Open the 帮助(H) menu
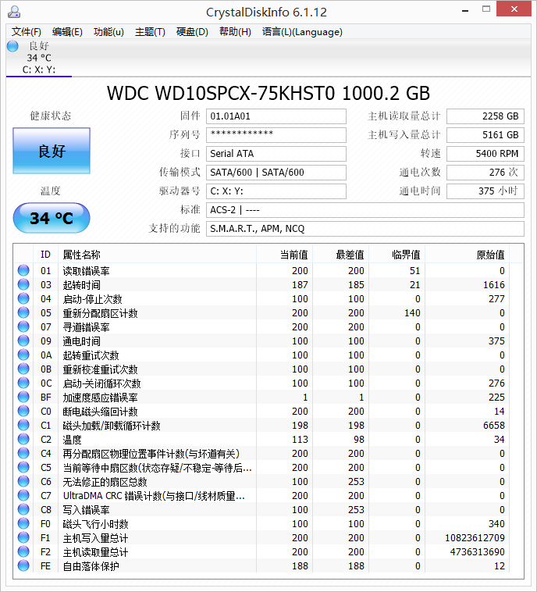 pos(235,32)
